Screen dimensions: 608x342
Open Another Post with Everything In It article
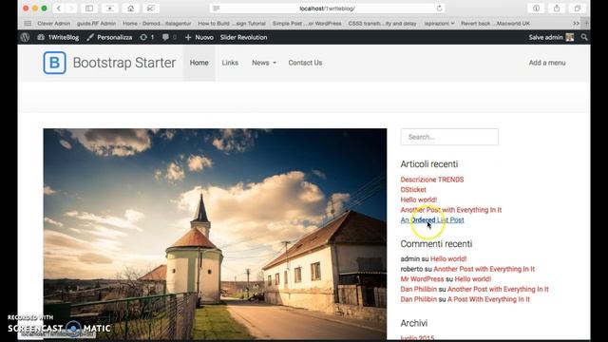[451, 210]
